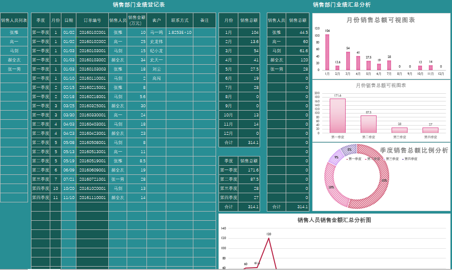Select order number 20160721001
452x270 pixels.
point(92,179)
